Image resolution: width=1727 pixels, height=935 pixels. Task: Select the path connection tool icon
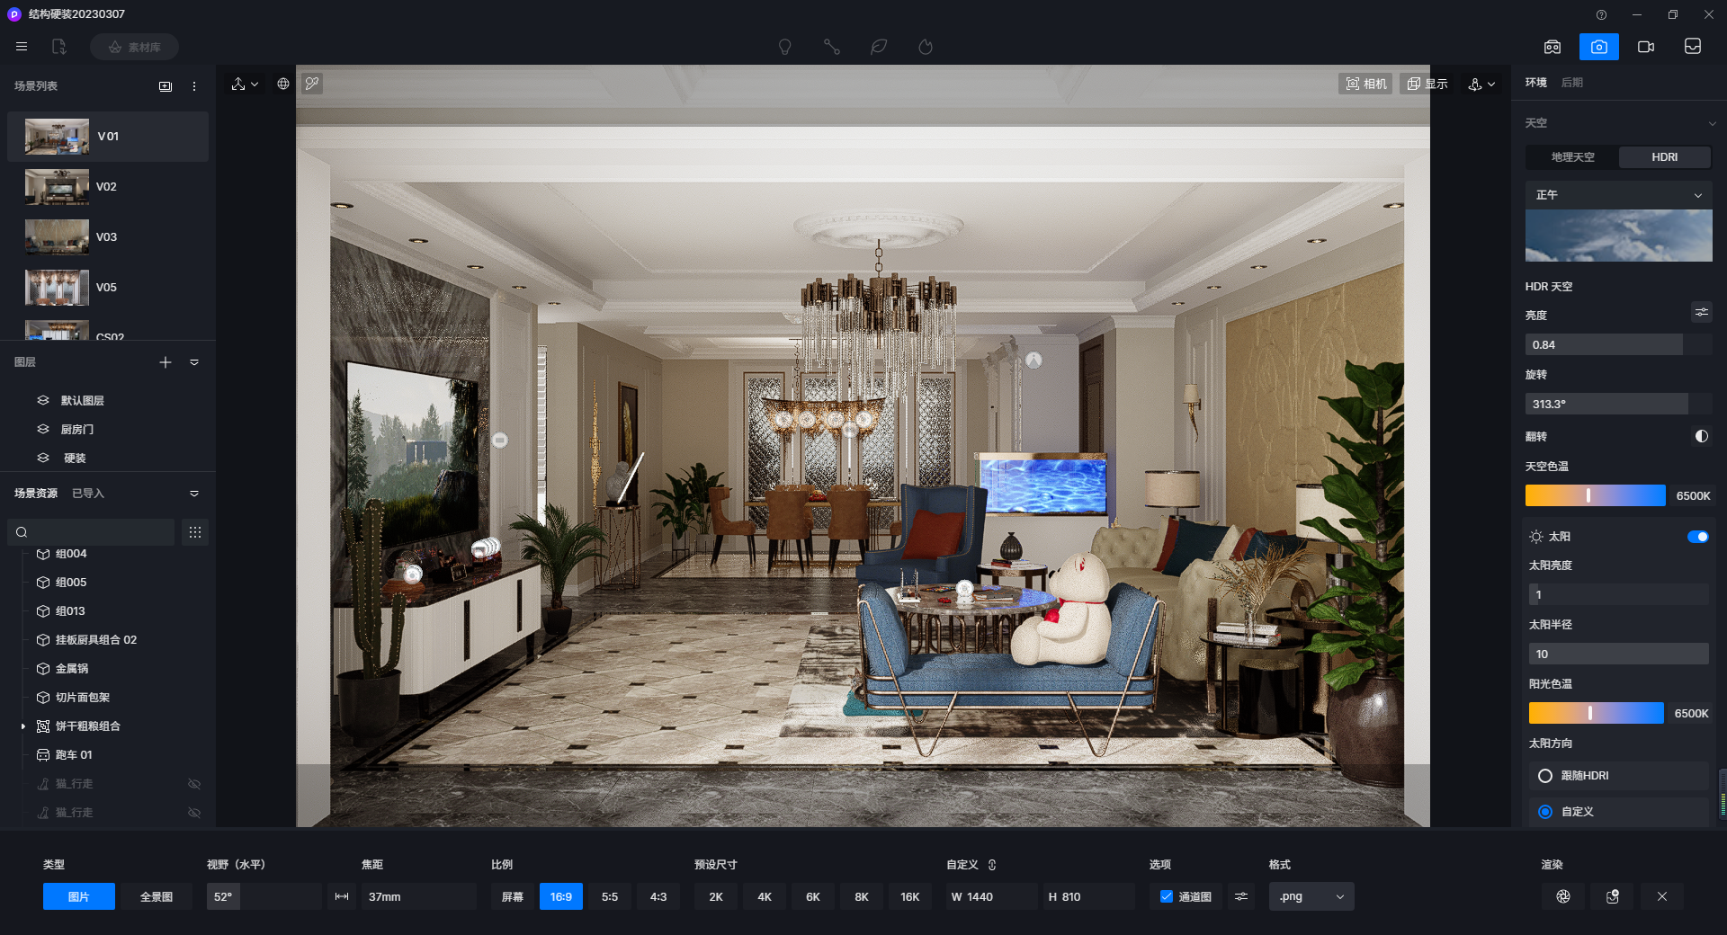[x=832, y=47]
